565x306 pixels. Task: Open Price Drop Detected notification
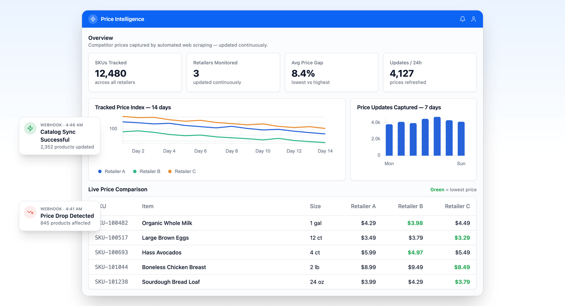pyautogui.click(x=60, y=216)
